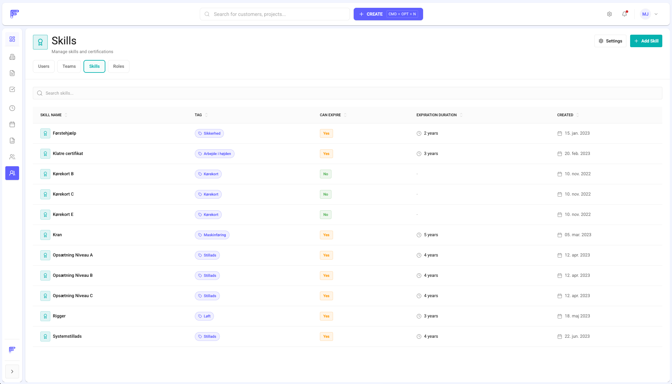The image size is (672, 384).
Task: Switch to the Roles tab
Action: pyautogui.click(x=119, y=66)
